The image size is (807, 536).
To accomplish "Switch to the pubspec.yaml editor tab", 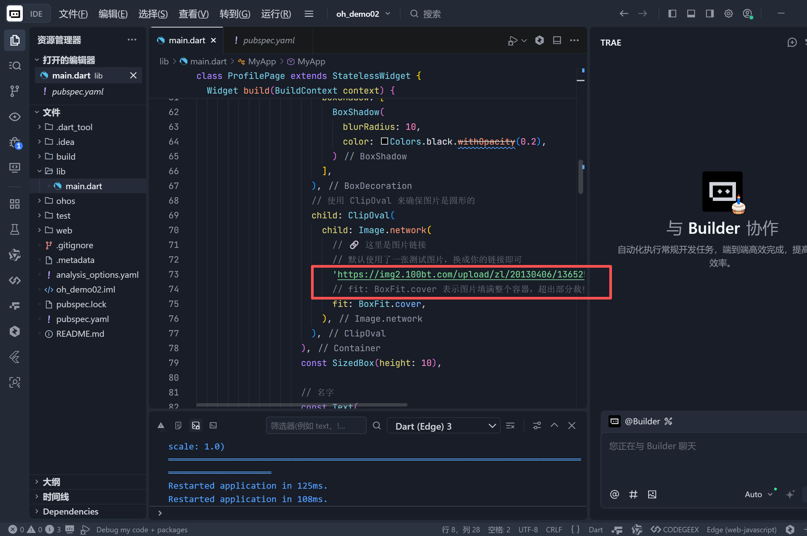I will tap(268, 40).
